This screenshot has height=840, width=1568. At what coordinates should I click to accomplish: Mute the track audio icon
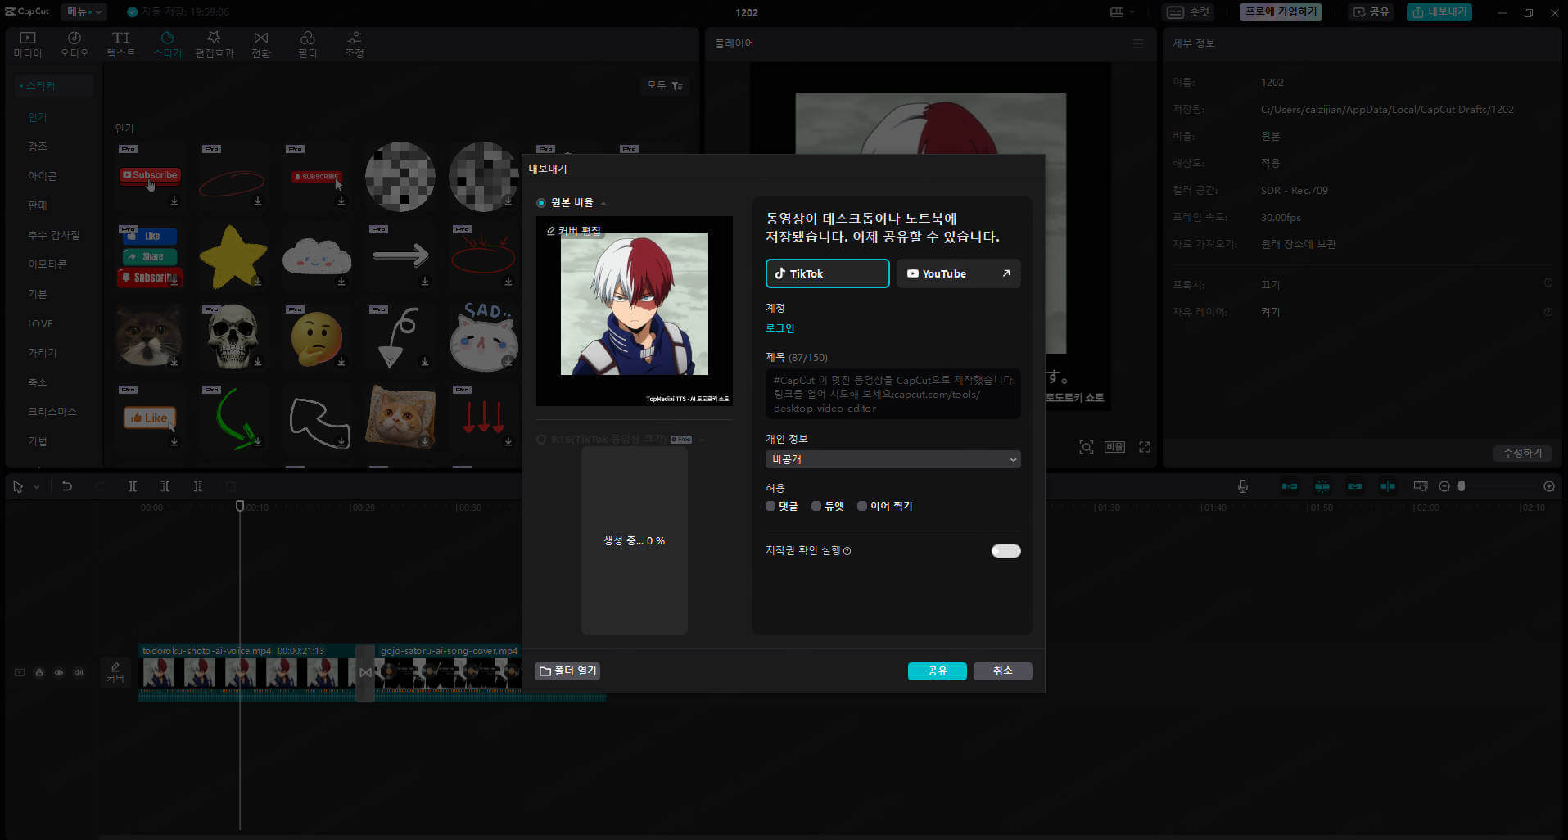pos(79,672)
